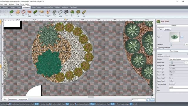Select the Plant Fill tool
Viewport: 188px width, 106px height.
coord(78,13)
